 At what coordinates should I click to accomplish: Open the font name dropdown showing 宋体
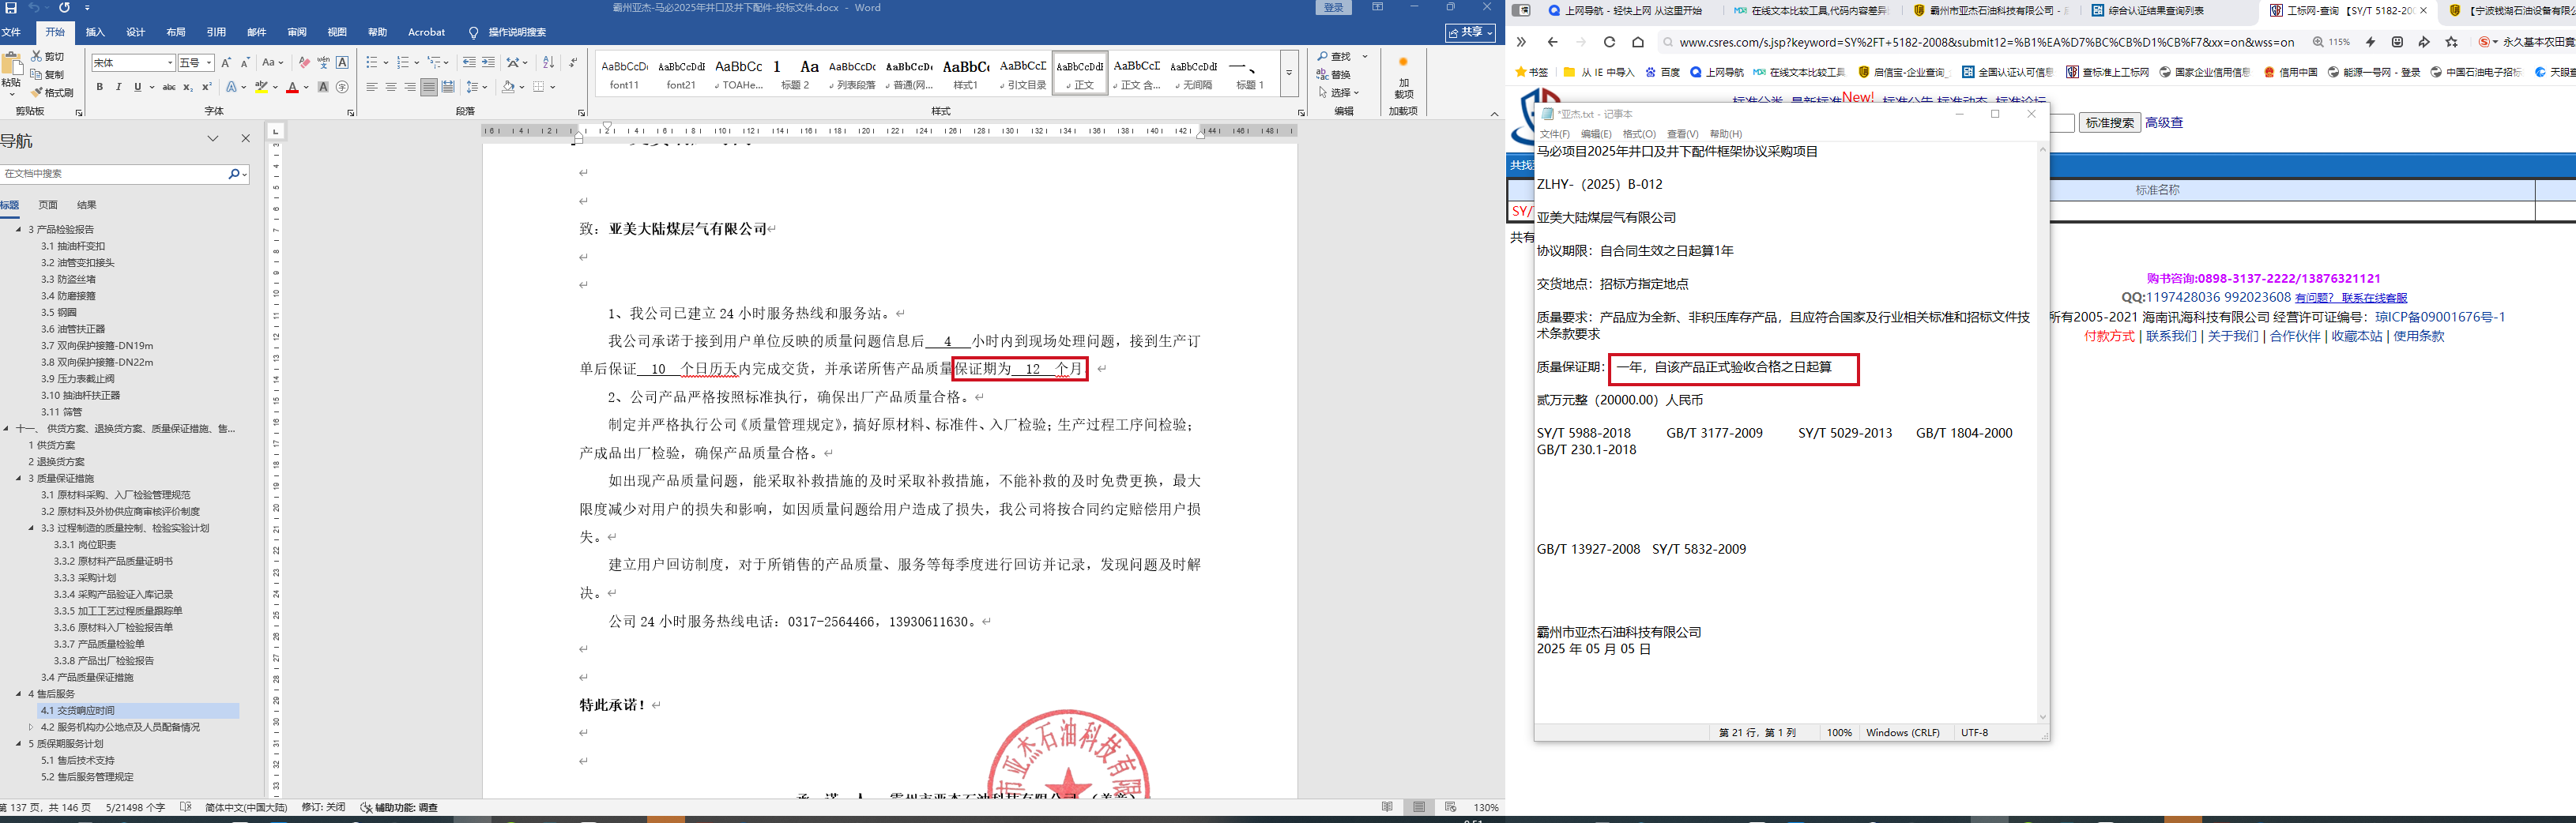tap(170, 63)
